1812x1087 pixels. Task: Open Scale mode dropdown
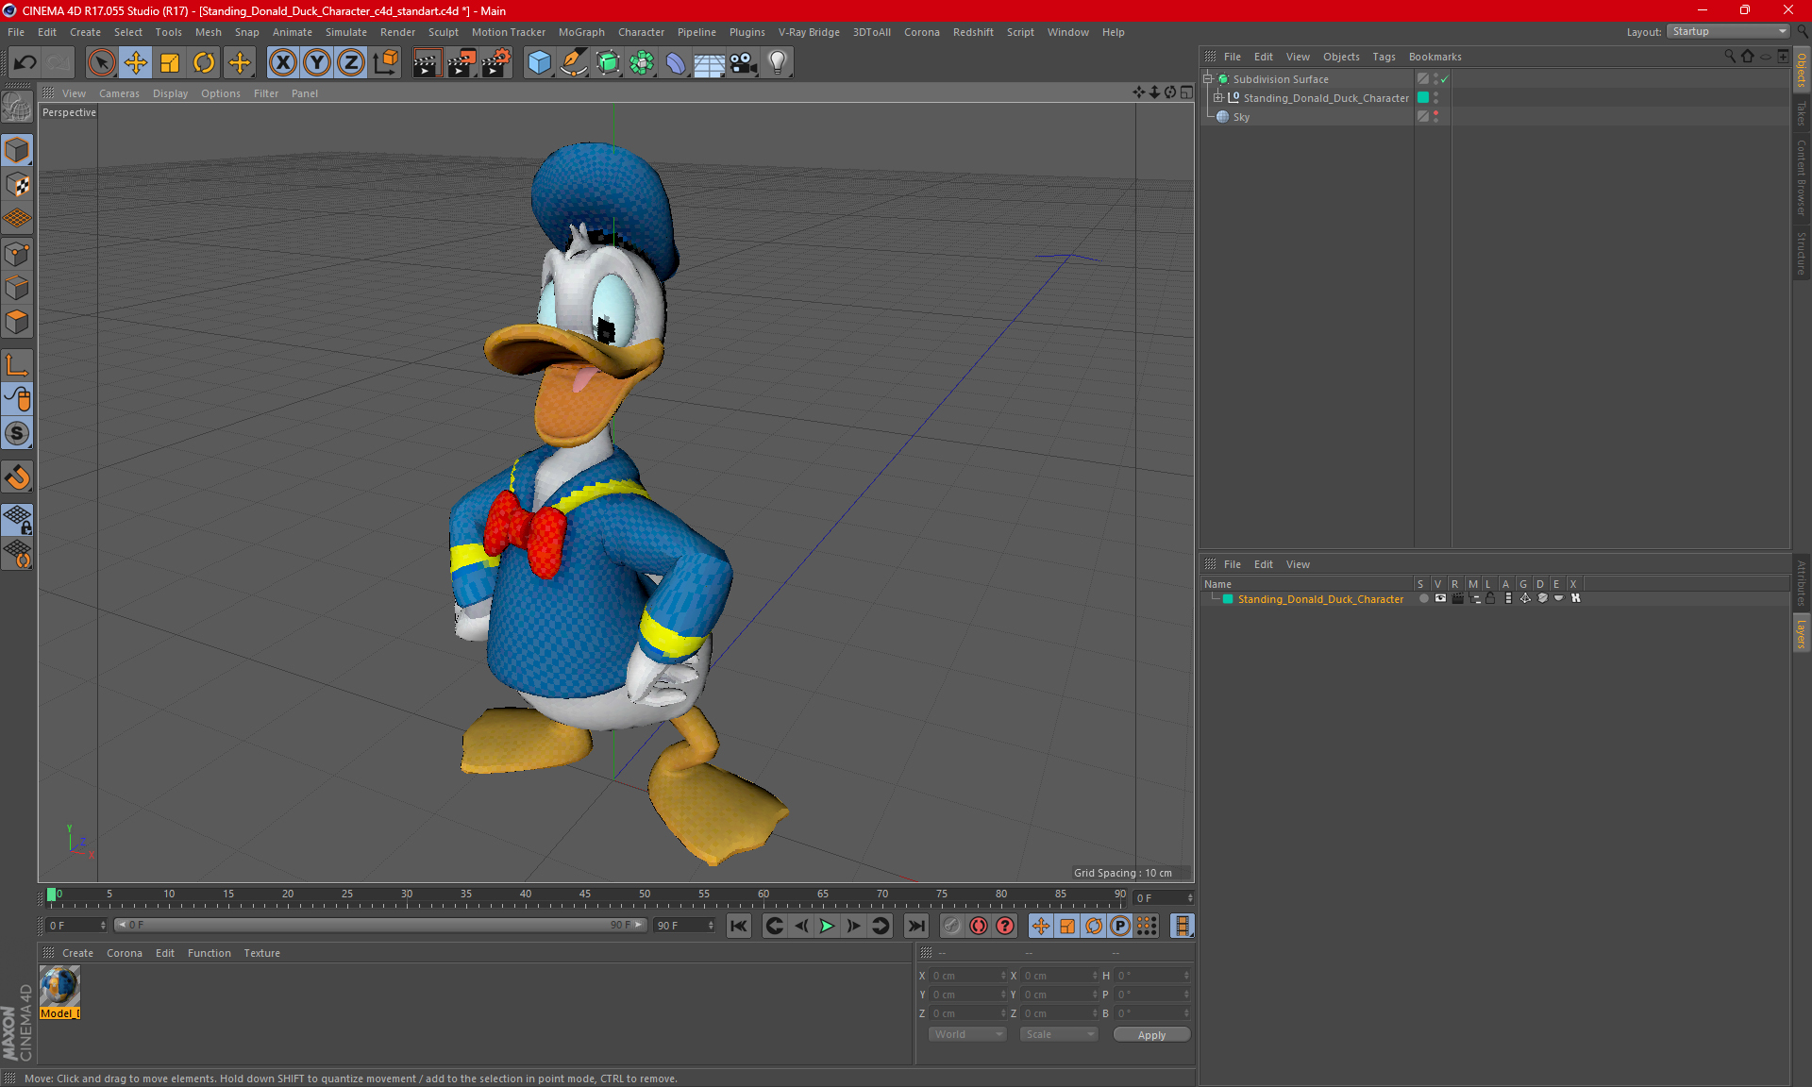[x=1058, y=1034]
